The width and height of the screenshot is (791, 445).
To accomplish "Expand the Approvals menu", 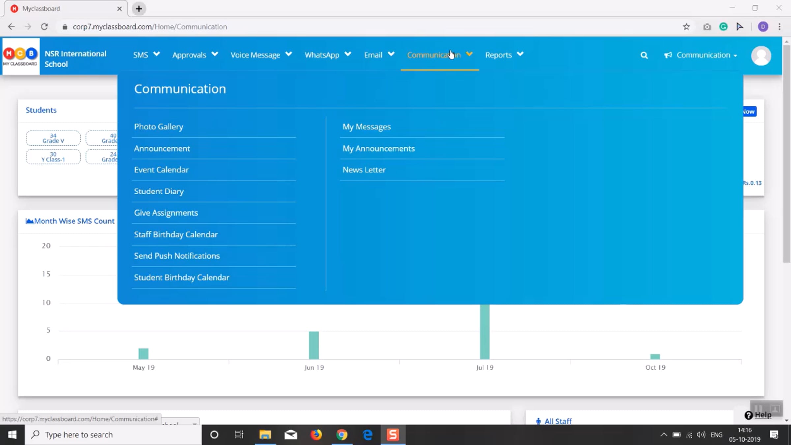I will click(x=195, y=55).
